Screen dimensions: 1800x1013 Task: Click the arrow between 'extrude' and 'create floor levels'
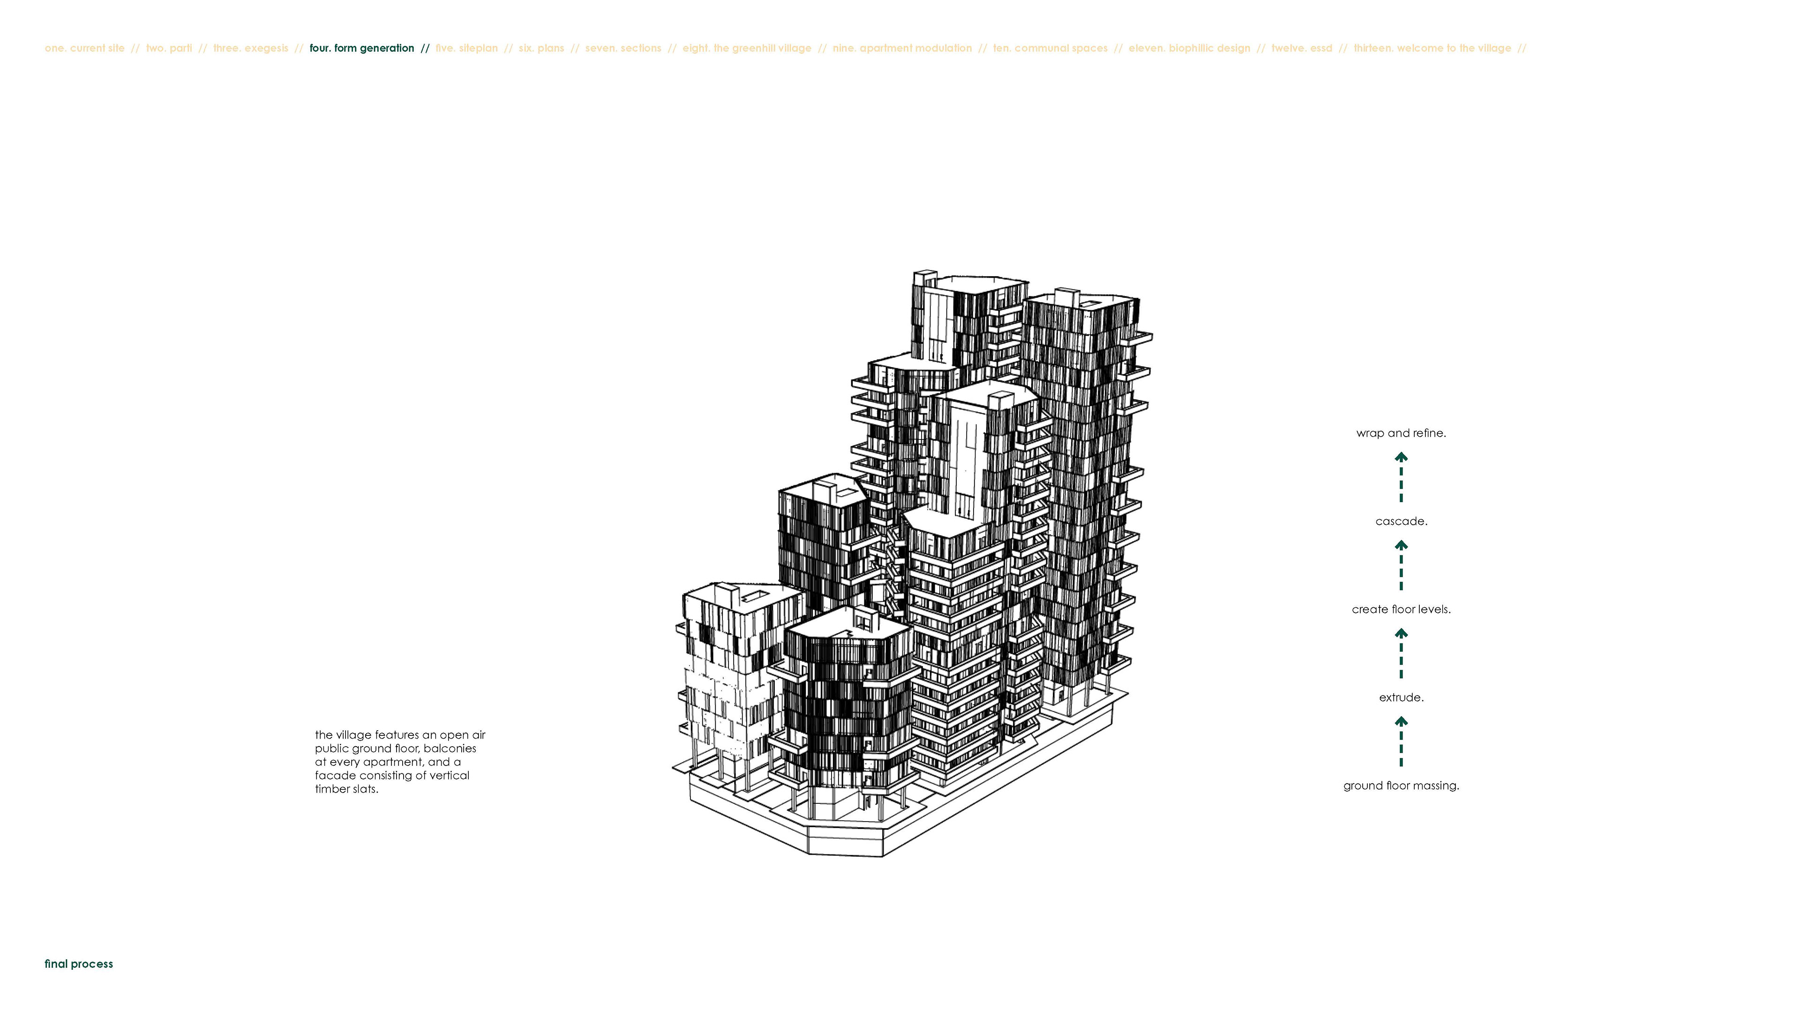coord(1401,654)
